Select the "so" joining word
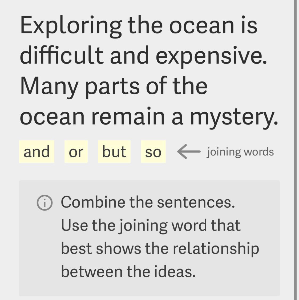 coord(153,151)
